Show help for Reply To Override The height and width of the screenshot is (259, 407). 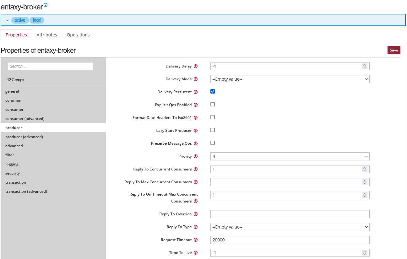(196, 214)
